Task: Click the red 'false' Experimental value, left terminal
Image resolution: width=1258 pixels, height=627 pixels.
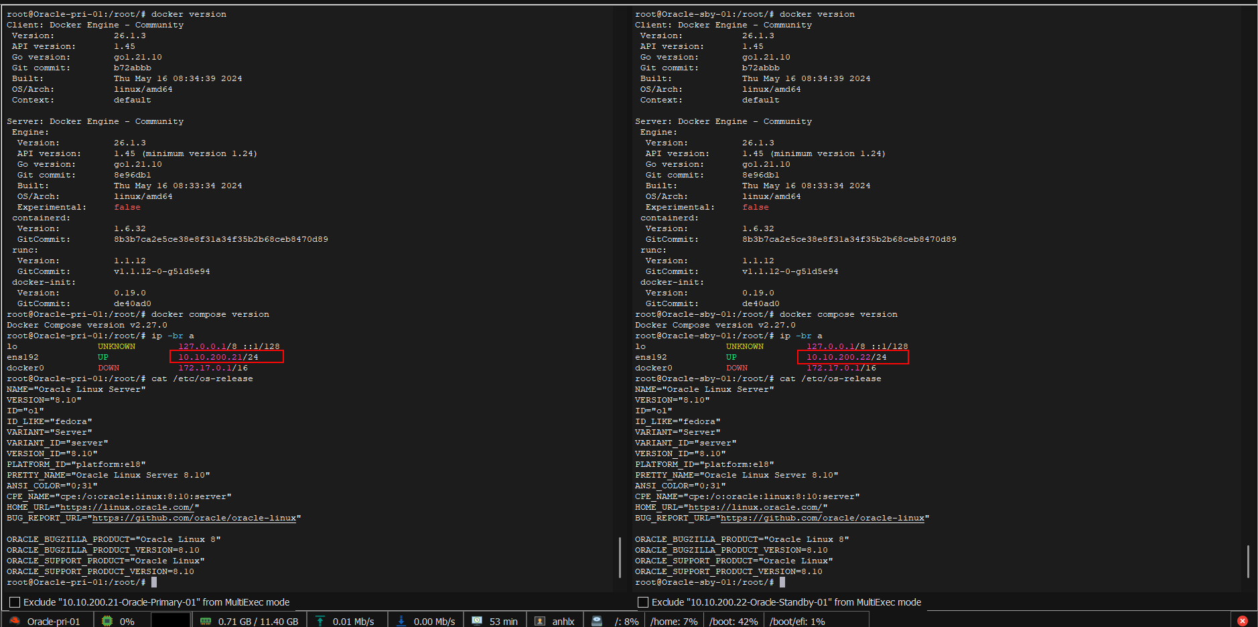Action: 127,207
